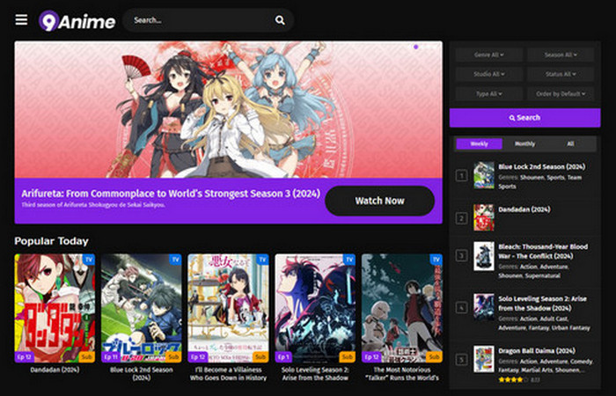Click the rank 3 number box

coord(462,256)
